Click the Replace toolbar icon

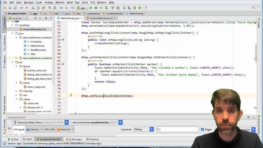(x=55, y=8)
